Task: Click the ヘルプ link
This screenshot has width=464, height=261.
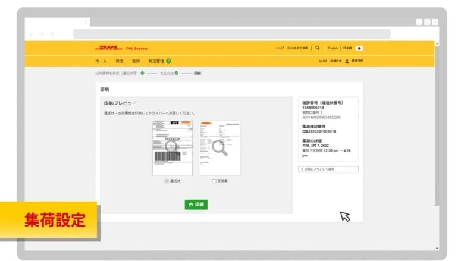Action: coord(280,48)
